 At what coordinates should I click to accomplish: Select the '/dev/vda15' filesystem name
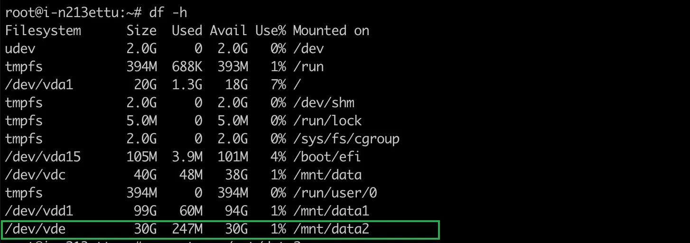[x=43, y=157]
